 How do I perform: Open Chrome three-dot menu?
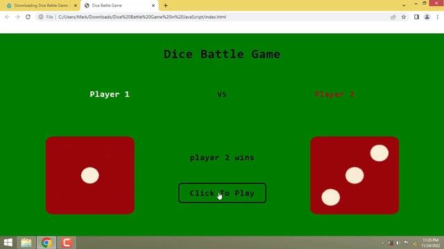point(438,17)
